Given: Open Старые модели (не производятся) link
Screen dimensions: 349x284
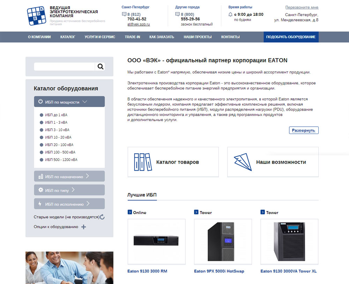Looking at the screenshot, I should (x=67, y=217).
